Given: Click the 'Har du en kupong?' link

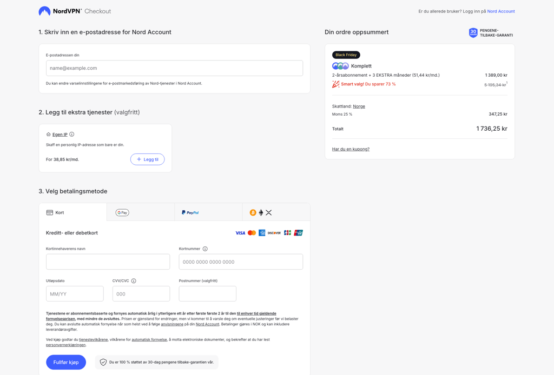Looking at the screenshot, I should point(351,149).
